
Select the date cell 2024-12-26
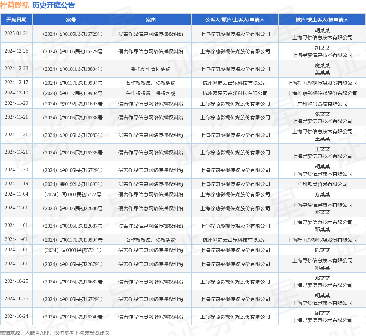pos(16,51)
